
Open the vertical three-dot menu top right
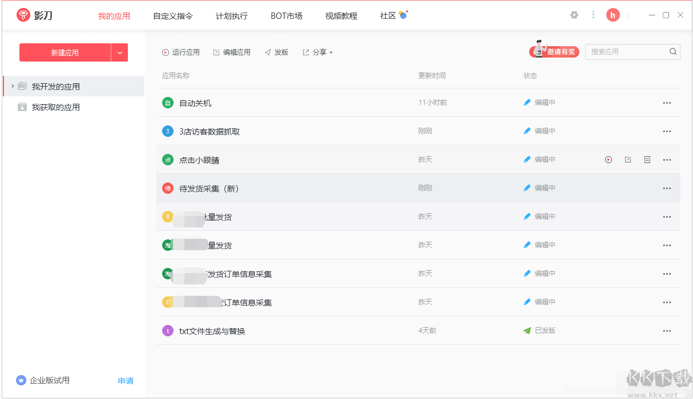pos(592,15)
